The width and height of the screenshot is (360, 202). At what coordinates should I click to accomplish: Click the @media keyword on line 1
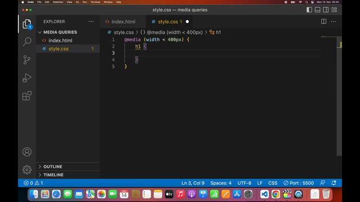[x=133, y=39]
